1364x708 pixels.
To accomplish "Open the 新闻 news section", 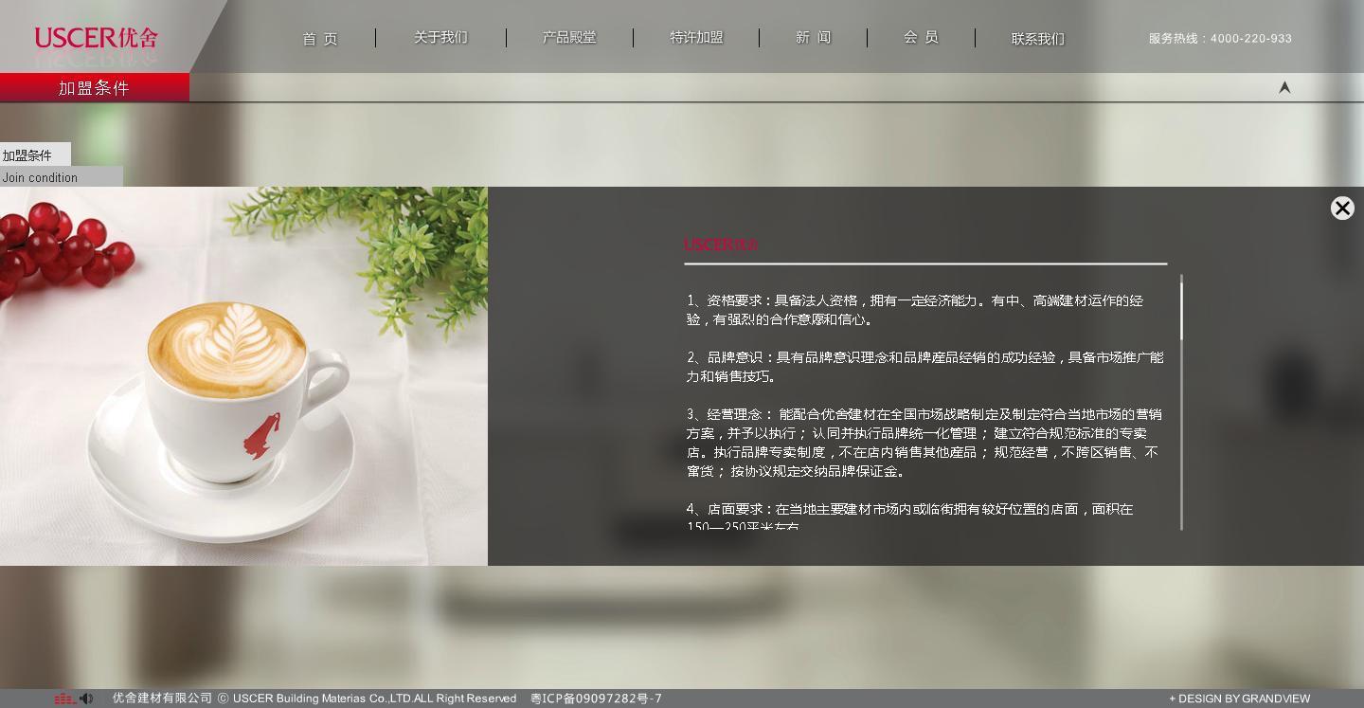I will click(813, 38).
